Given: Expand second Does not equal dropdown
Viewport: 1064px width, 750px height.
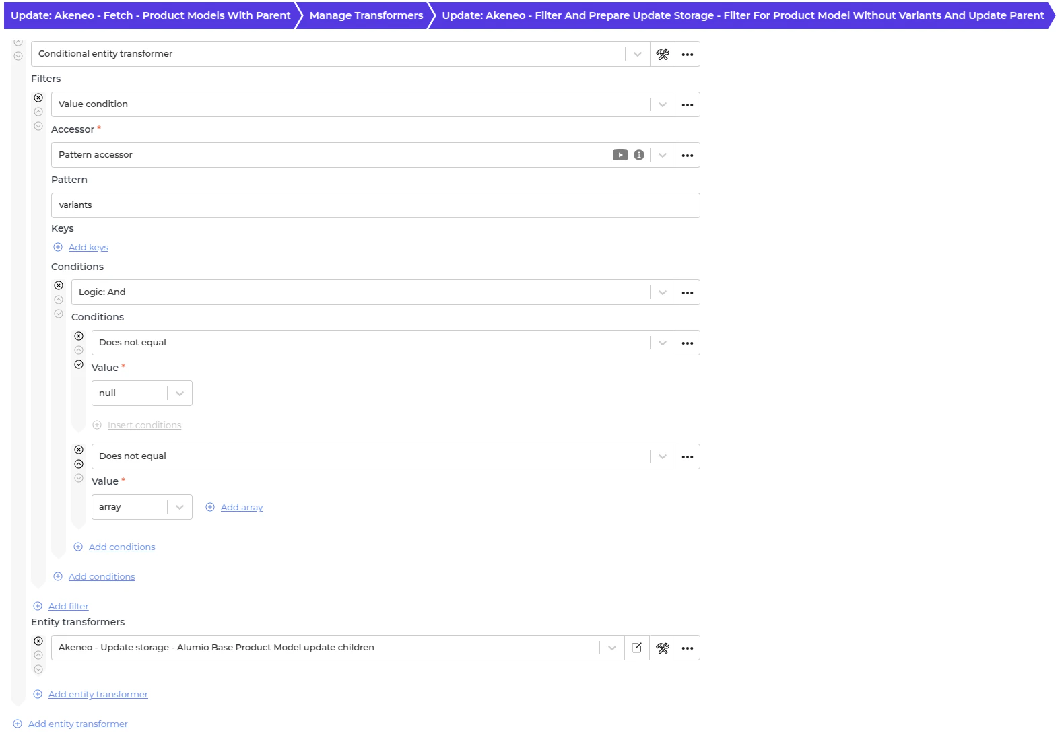Looking at the screenshot, I should (x=663, y=456).
